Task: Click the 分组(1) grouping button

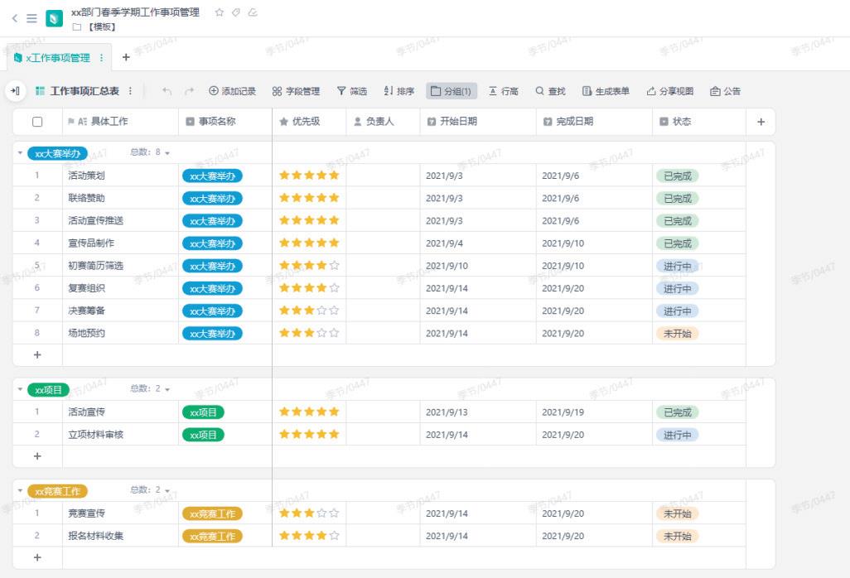Action: pos(452,91)
